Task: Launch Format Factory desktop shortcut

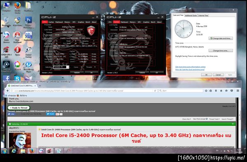Action: tap(28, 51)
